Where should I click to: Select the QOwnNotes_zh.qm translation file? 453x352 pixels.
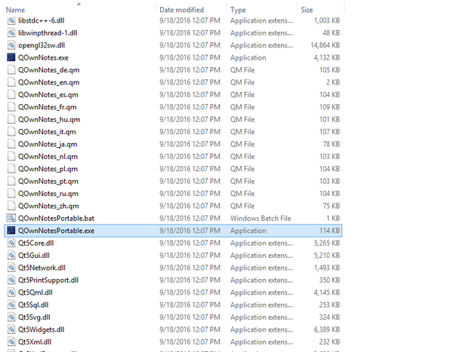[48, 206]
